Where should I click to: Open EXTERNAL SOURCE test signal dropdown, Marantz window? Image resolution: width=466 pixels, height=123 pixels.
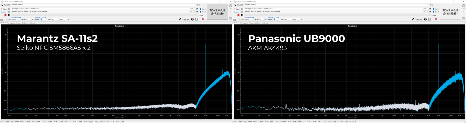point(103,5)
